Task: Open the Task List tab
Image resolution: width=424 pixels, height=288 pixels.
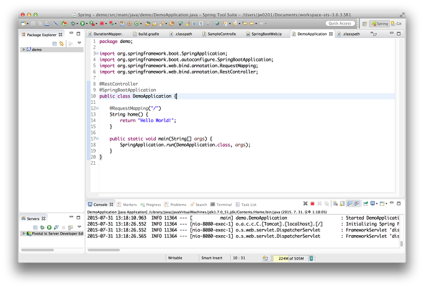Action: pos(246,205)
